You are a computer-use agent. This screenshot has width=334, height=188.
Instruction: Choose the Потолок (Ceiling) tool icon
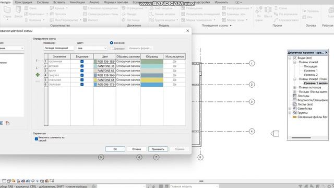[52, 14]
